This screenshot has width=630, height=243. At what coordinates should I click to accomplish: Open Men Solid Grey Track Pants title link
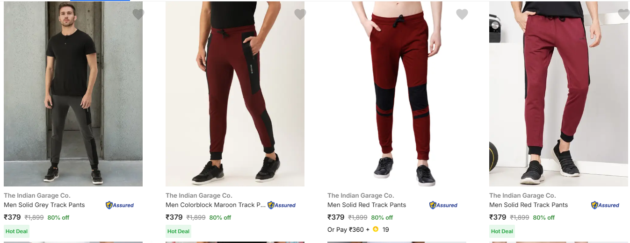(44, 205)
